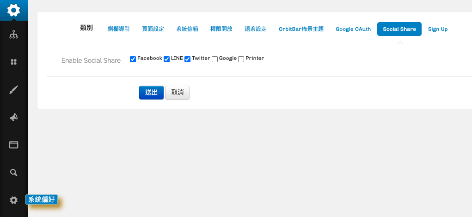
Task: Switch to the Sign Up tab
Action: click(x=438, y=29)
